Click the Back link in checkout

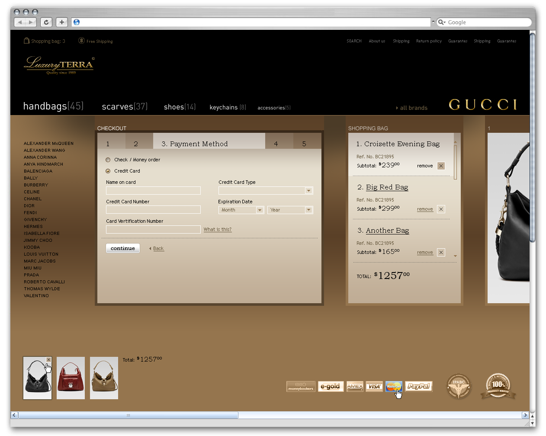coord(158,248)
